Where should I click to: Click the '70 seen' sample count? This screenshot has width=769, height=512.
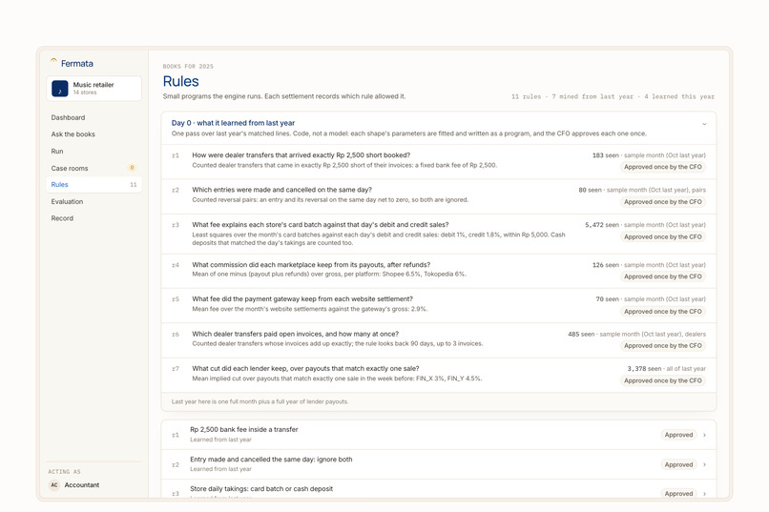coord(607,299)
